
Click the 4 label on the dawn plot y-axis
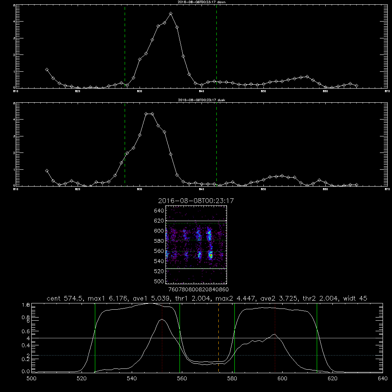click(14, 22)
